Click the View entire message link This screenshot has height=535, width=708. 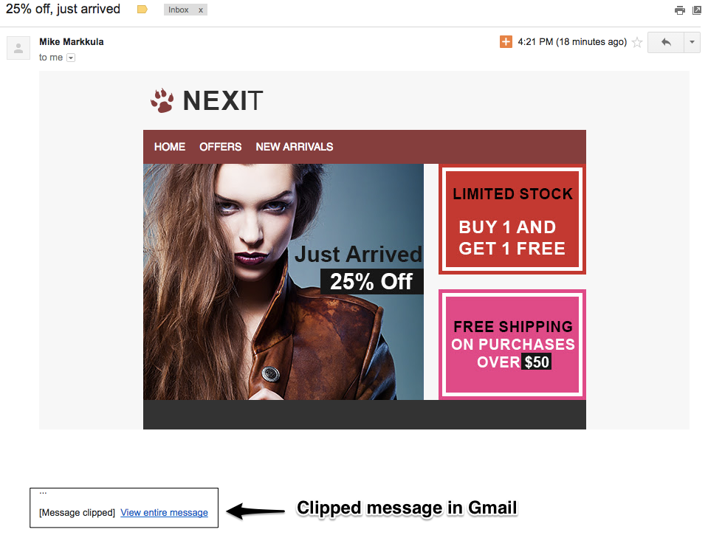click(x=165, y=512)
